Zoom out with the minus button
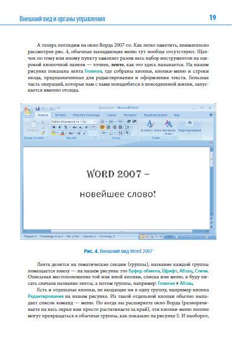The height and width of the screenshot is (341, 240). pos(177,236)
